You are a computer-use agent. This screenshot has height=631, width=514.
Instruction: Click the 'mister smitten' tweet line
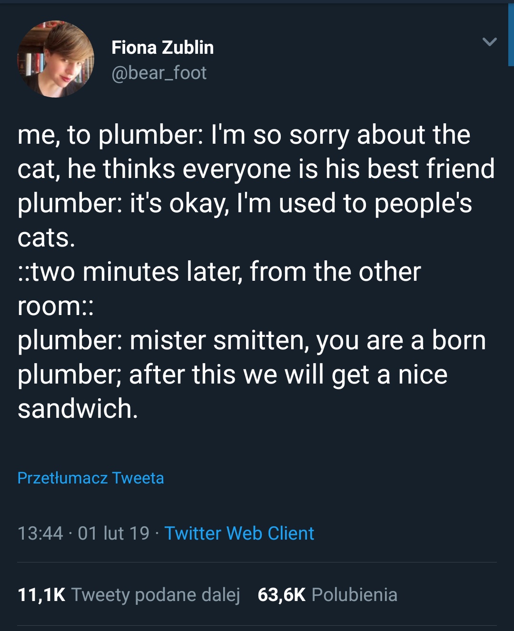[x=251, y=340]
